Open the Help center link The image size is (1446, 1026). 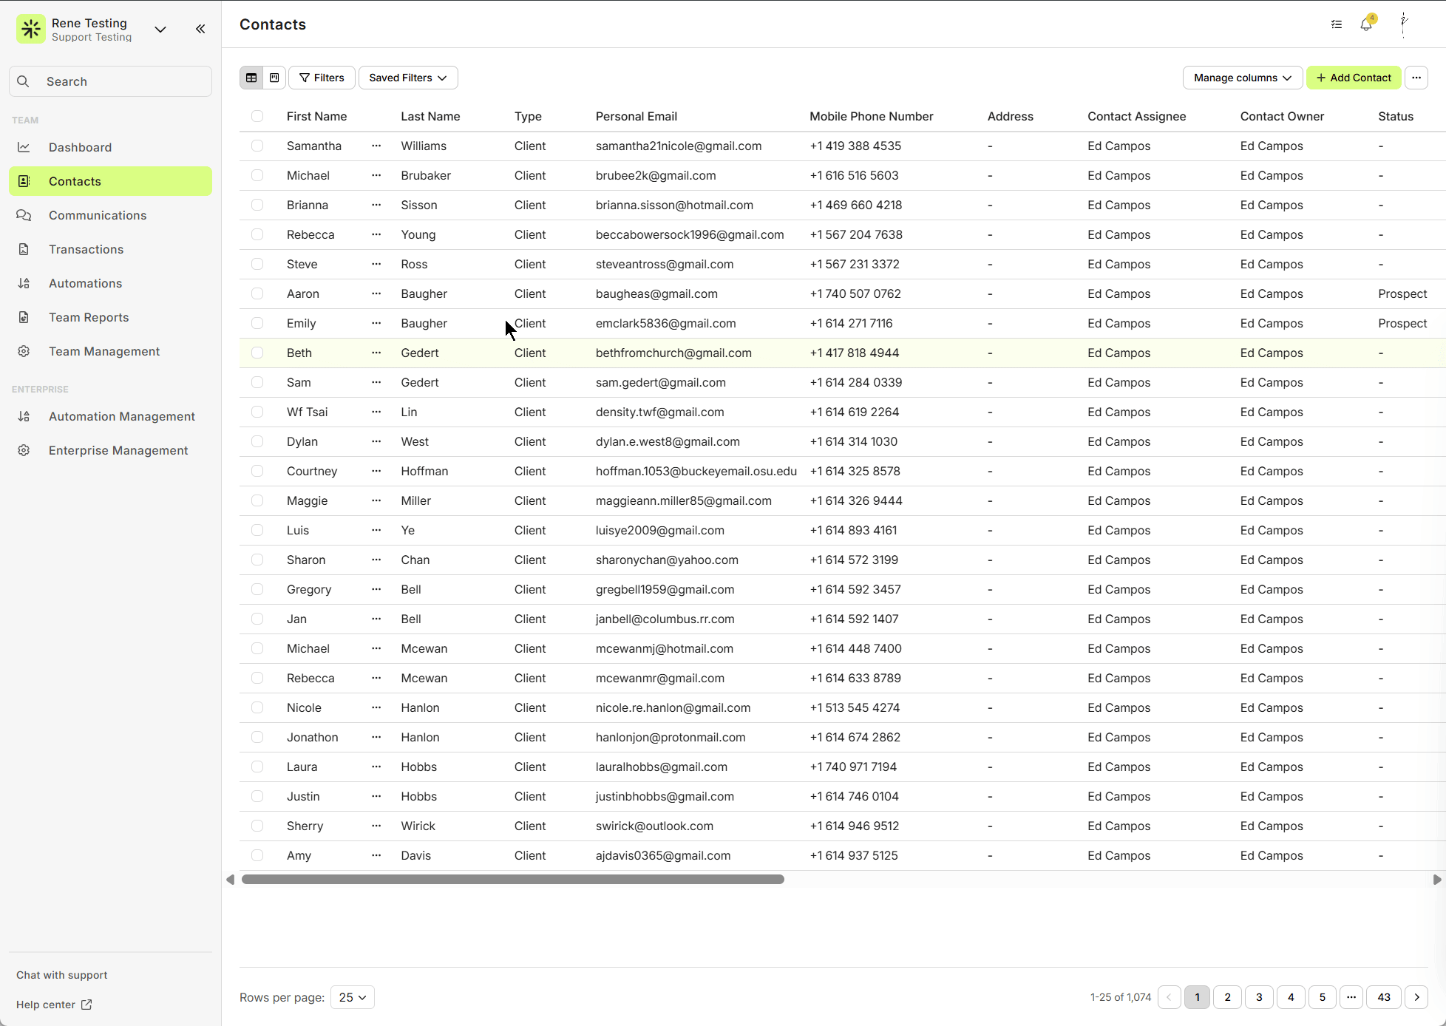(46, 1005)
